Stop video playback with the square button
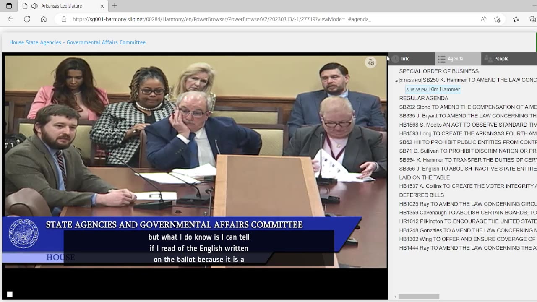This screenshot has width=537, height=302. click(x=10, y=294)
